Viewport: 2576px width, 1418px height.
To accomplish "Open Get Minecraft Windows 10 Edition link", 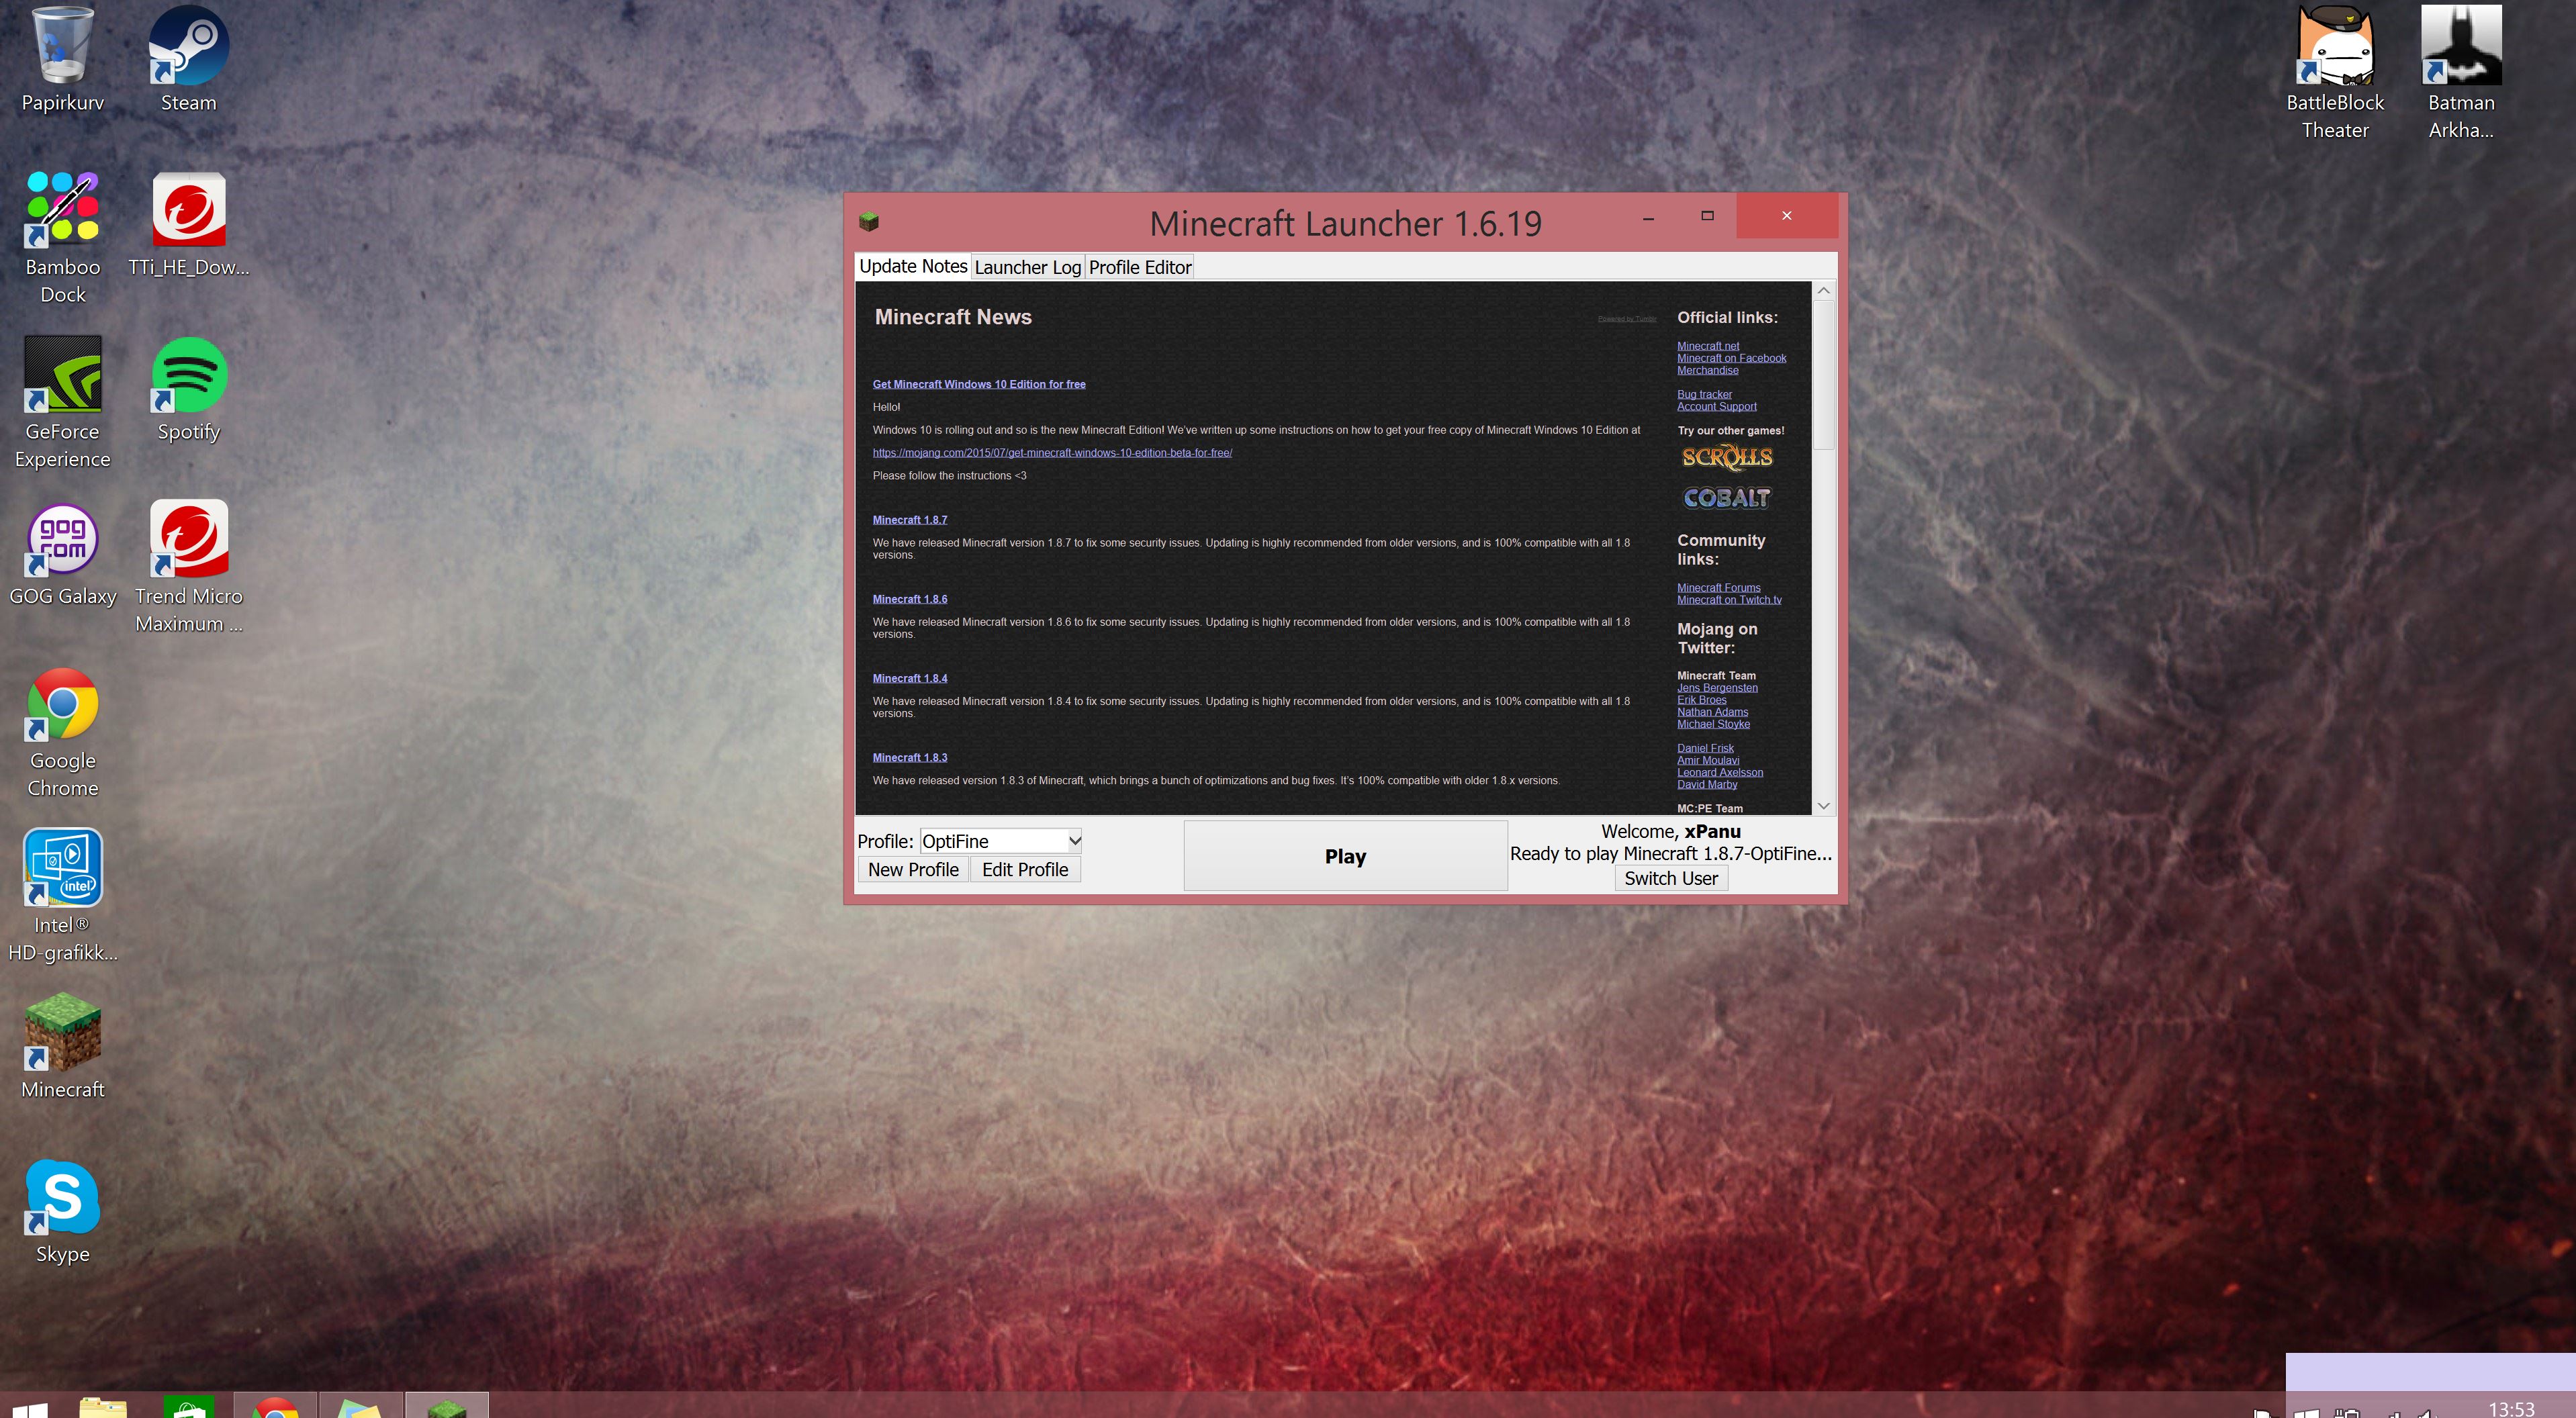I will pyautogui.click(x=978, y=384).
